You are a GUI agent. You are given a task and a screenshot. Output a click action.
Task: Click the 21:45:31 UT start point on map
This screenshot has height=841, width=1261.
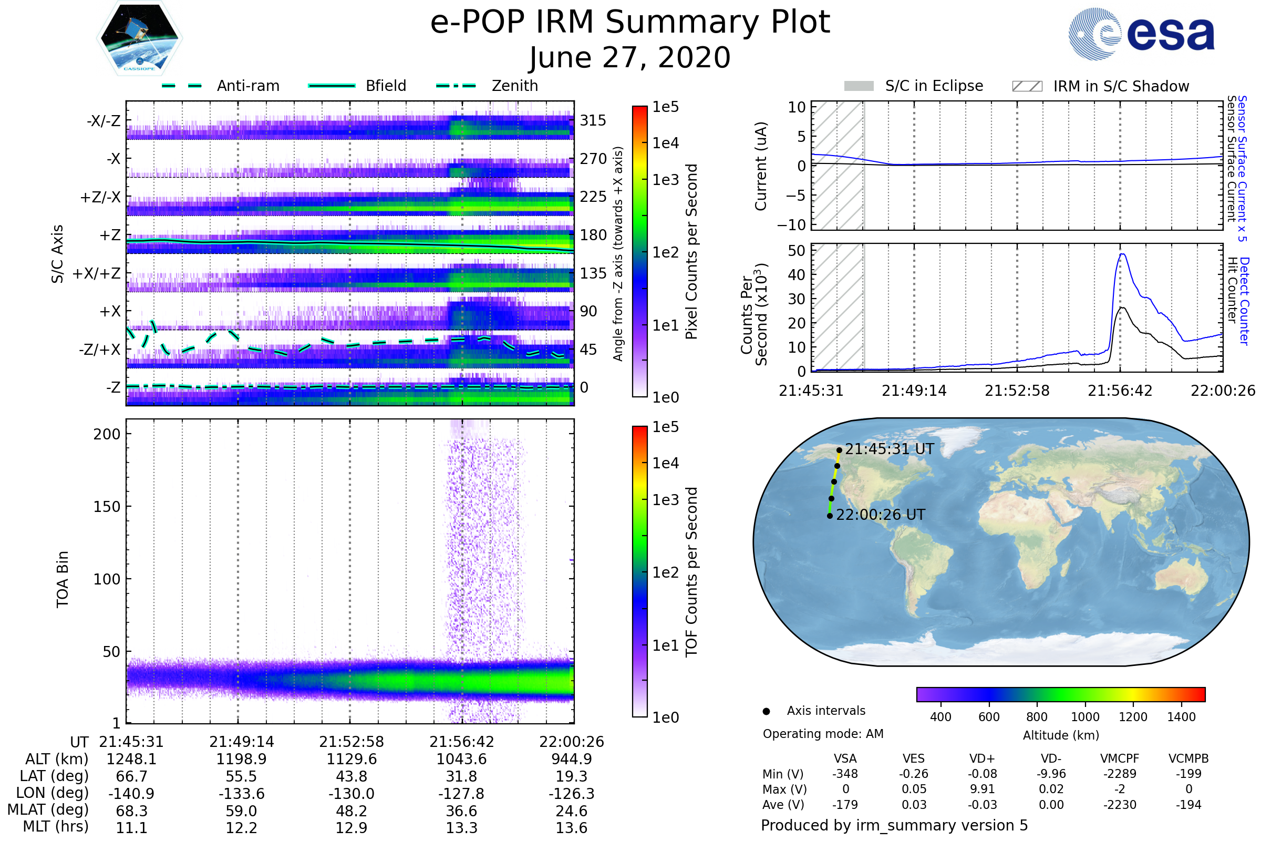pos(839,450)
